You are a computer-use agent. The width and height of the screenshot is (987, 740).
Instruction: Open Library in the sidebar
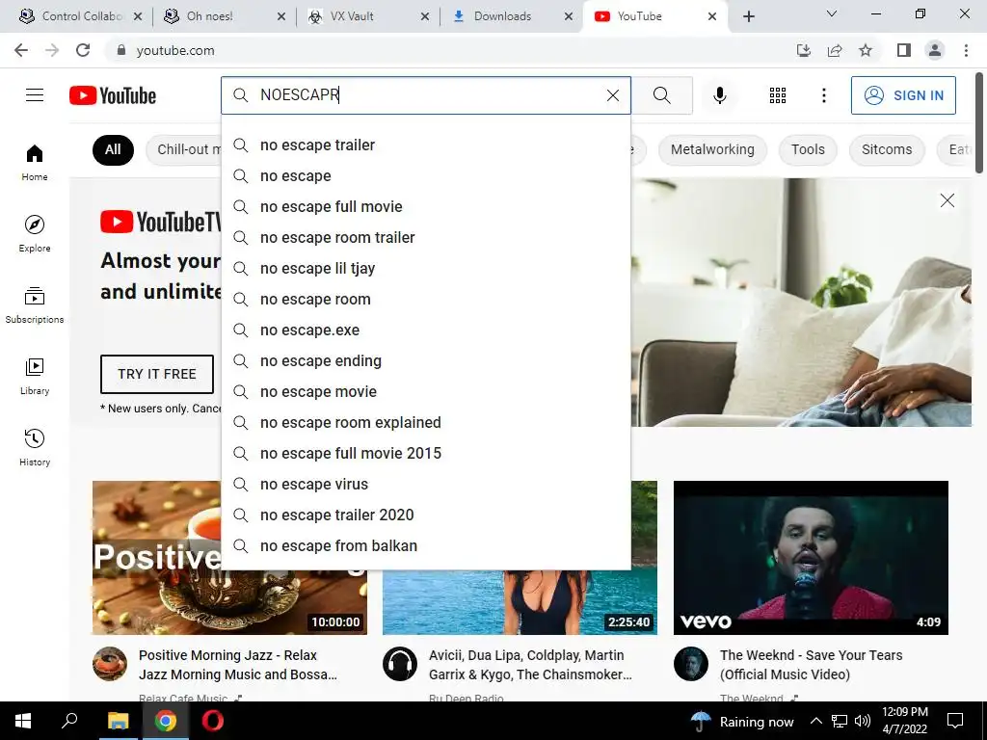[35, 377]
